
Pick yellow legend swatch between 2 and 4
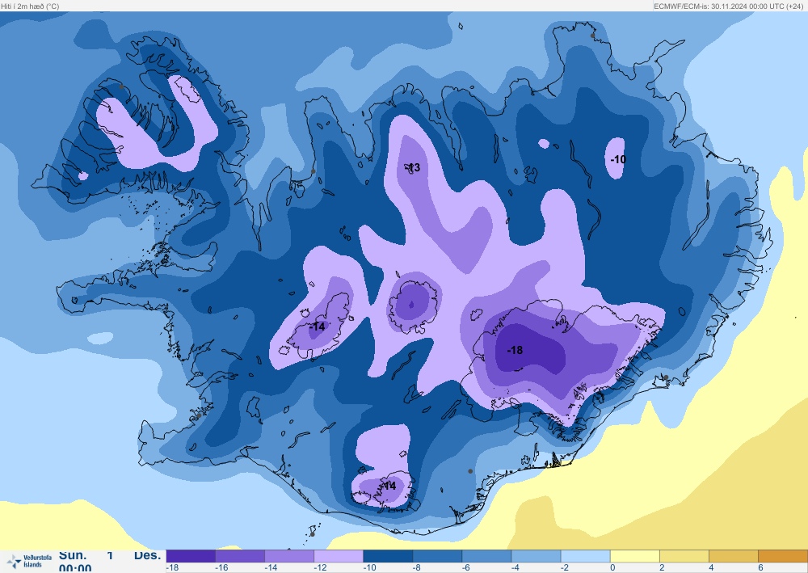click(x=684, y=556)
